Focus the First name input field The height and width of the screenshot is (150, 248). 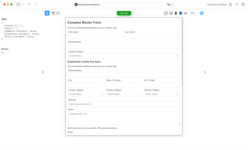(95, 36)
